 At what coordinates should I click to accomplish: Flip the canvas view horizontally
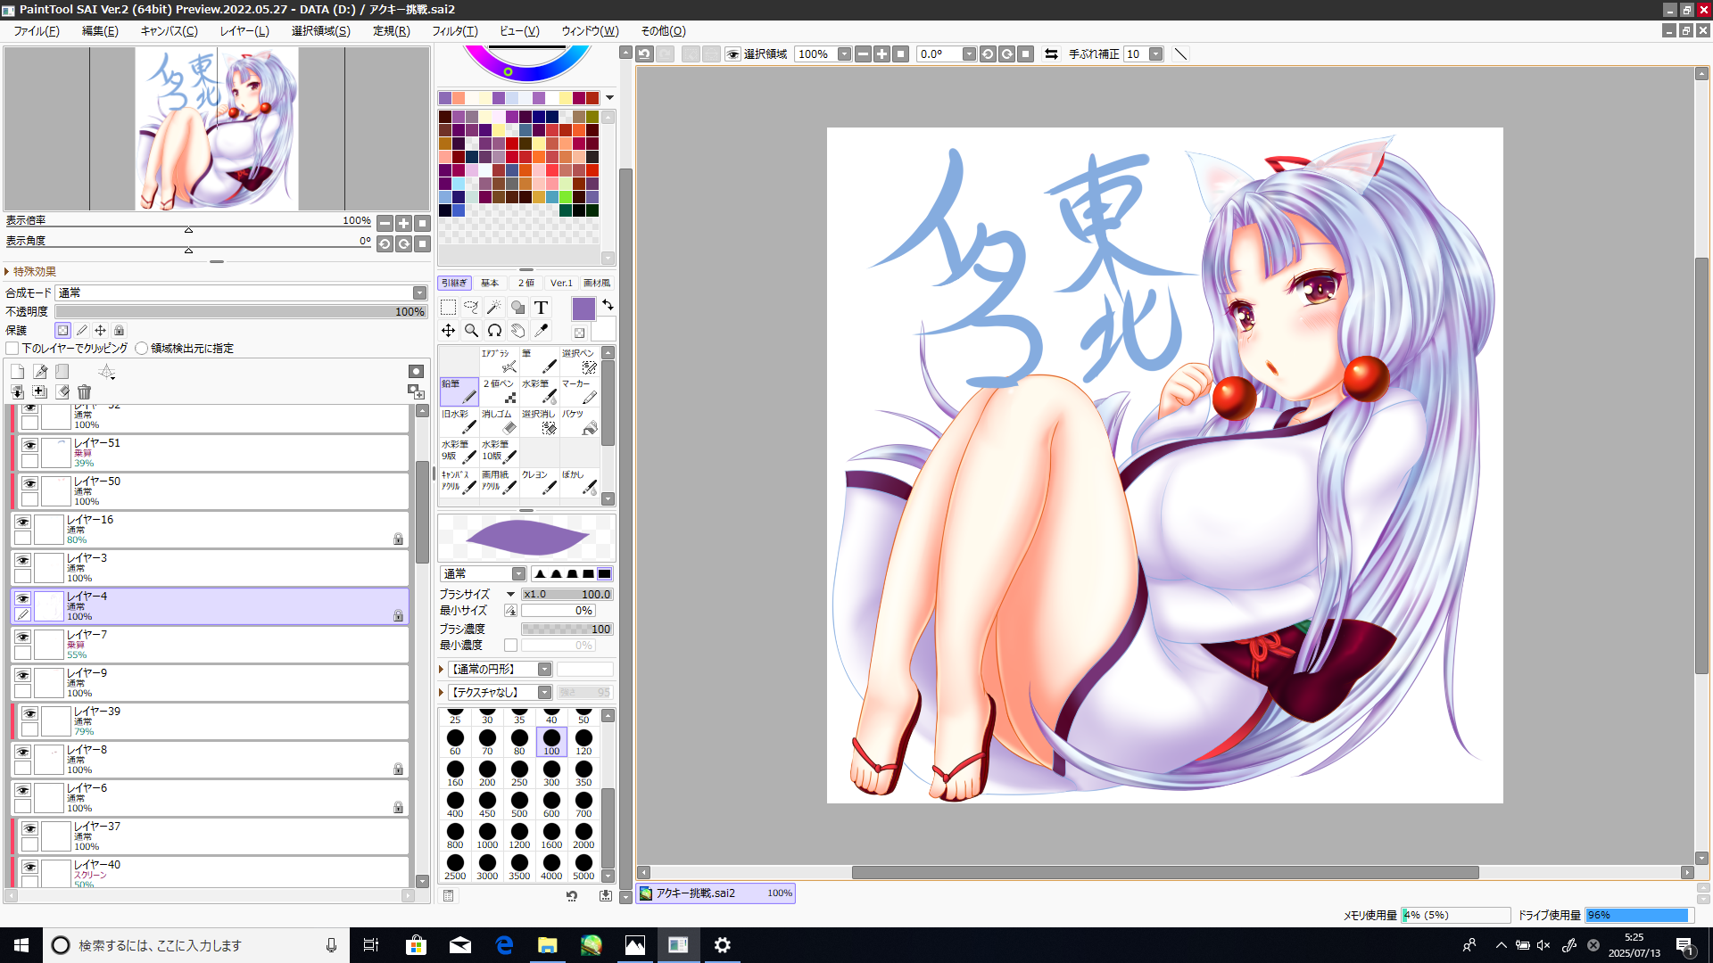(1051, 54)
